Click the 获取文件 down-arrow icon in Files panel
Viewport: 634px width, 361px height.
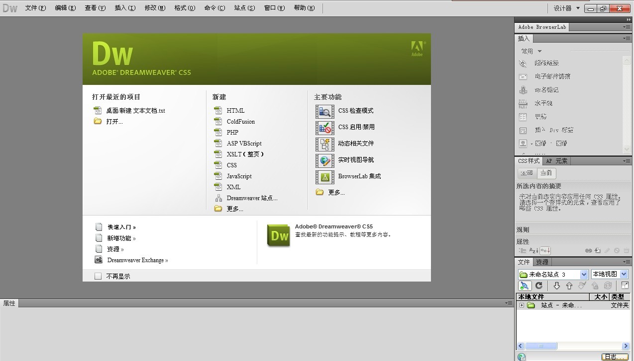click(556, 286)
